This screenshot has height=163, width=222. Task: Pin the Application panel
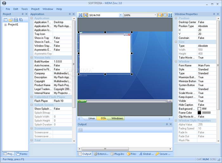[x=70, y=14]
